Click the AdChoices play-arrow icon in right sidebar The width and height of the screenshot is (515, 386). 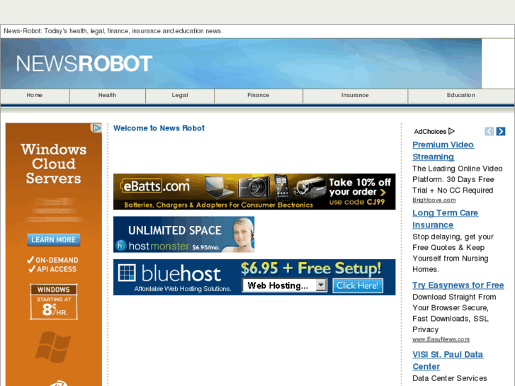click(x=451, y=132)
